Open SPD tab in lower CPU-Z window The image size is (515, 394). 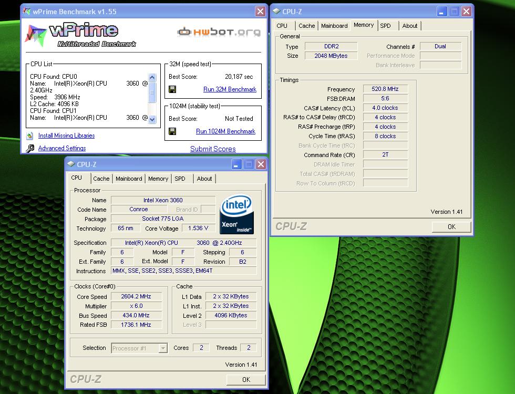pos(180,179)
